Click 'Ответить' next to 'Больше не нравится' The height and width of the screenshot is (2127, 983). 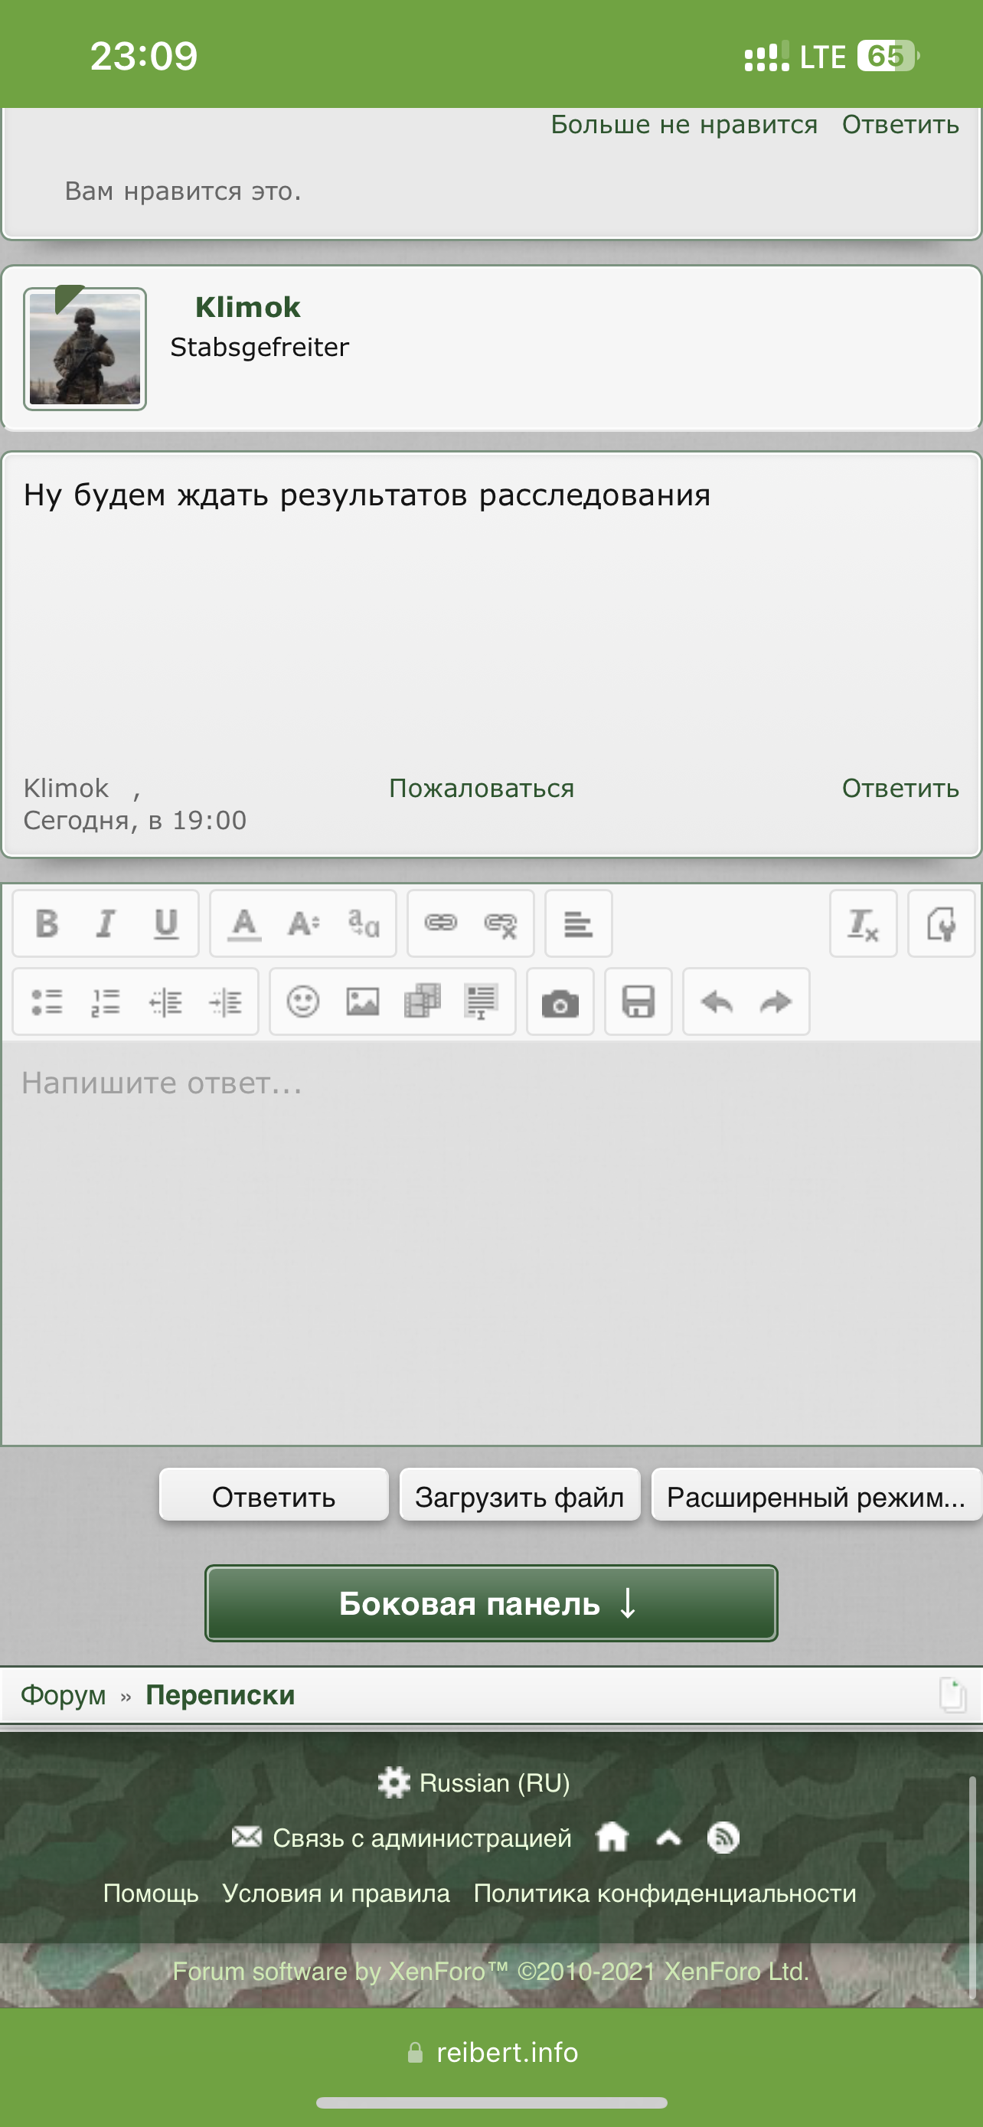(900, 124)
